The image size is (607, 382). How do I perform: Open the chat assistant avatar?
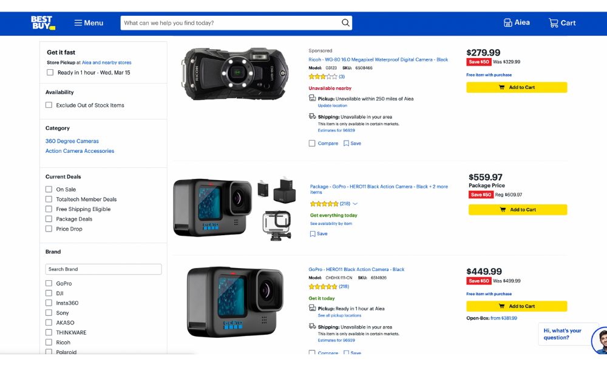599,341
